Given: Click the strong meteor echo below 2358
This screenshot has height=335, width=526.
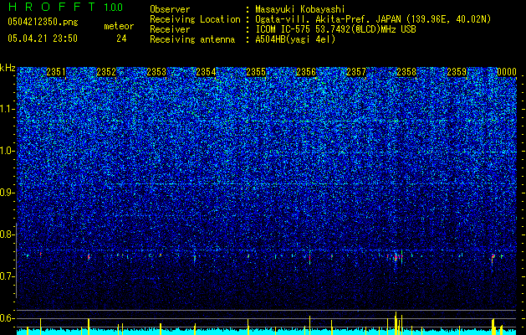Looking at the screenshot, I should (396, 258).
